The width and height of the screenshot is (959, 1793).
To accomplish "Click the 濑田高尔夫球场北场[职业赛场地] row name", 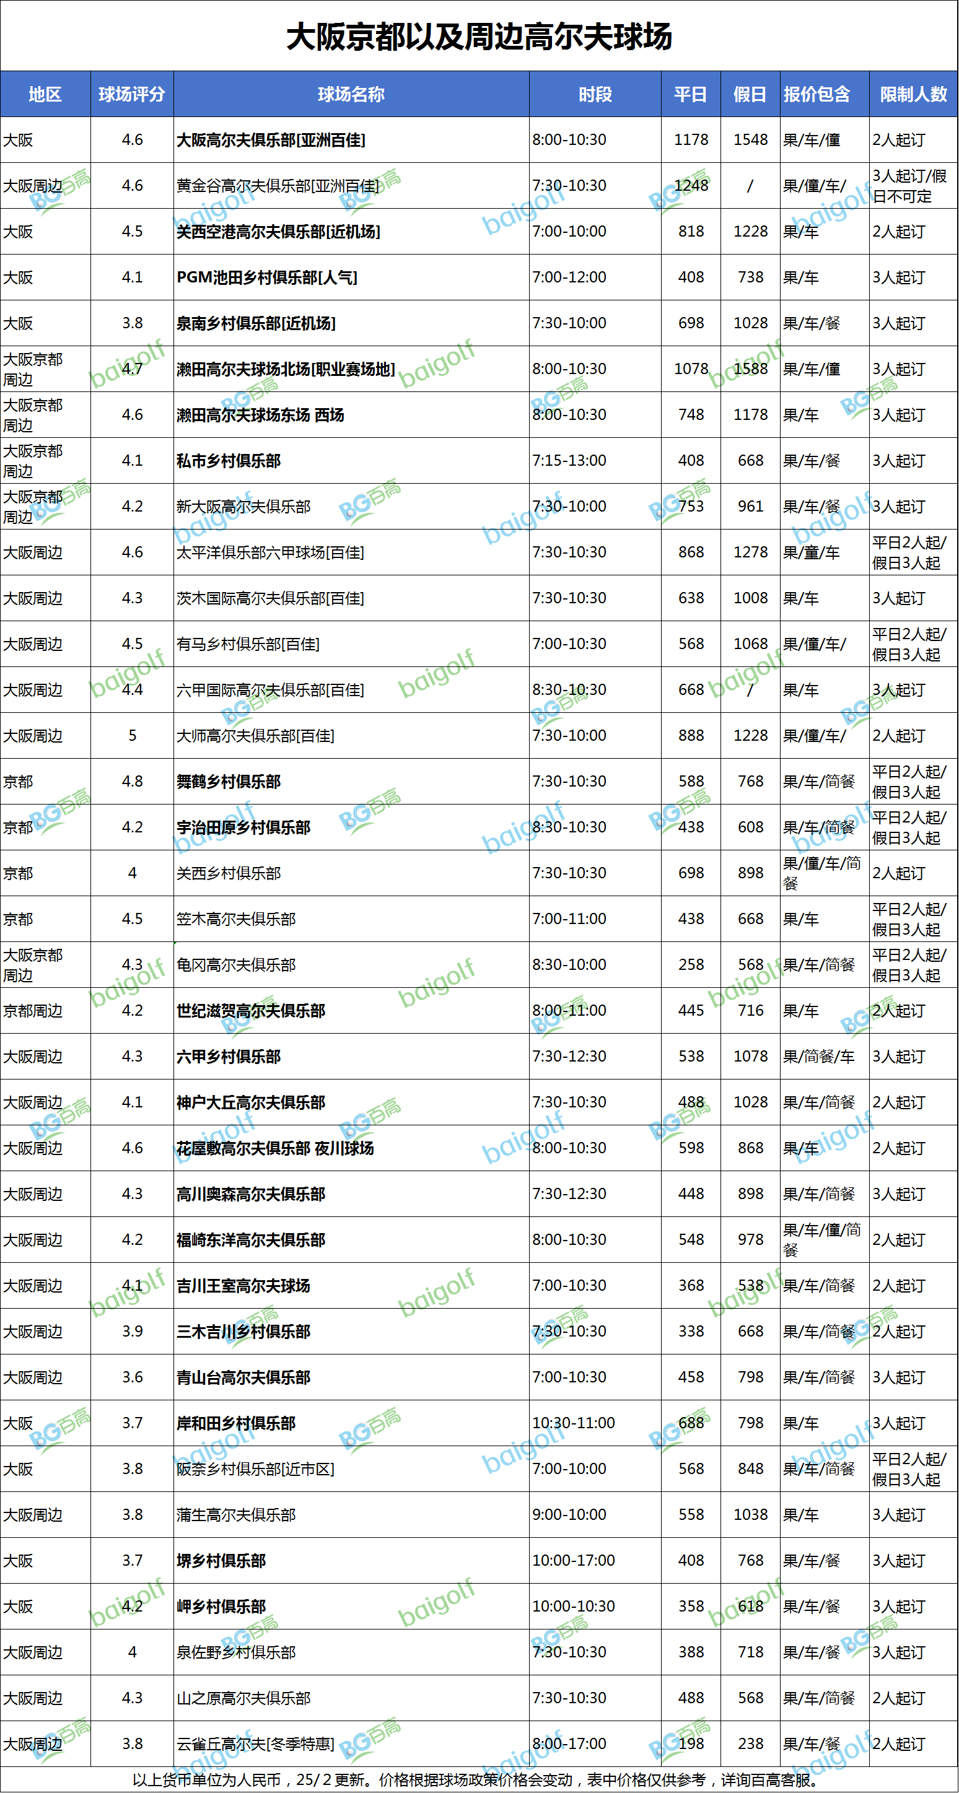I will click(286, 369).
